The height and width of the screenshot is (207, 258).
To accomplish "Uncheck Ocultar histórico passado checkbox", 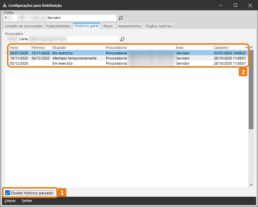I will pos(7,193).
